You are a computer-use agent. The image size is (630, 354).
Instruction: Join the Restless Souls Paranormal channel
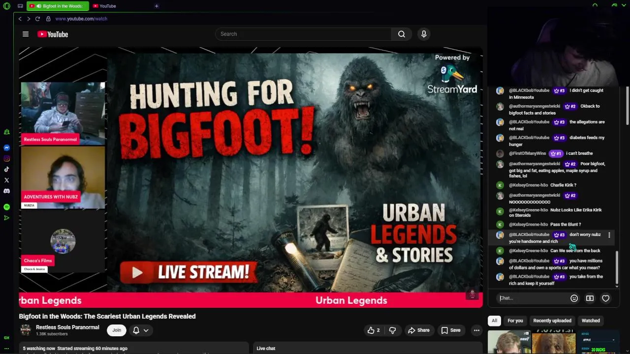(117, 330)
